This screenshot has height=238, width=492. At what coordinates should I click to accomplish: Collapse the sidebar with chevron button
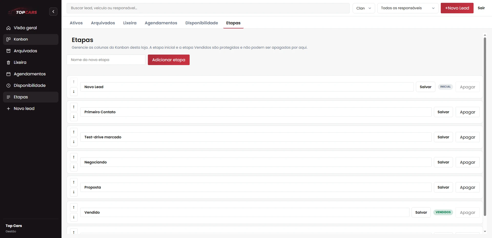[53, 12]
